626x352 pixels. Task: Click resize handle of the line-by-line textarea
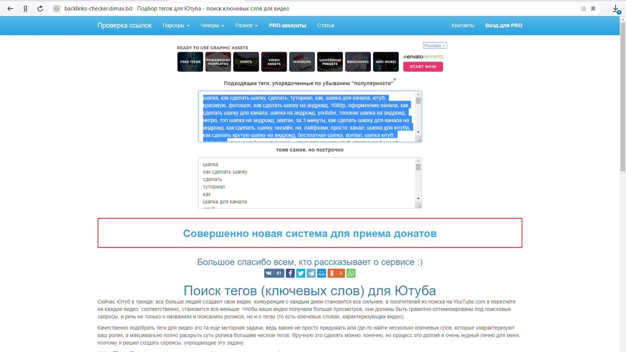[x=419, y=206]
